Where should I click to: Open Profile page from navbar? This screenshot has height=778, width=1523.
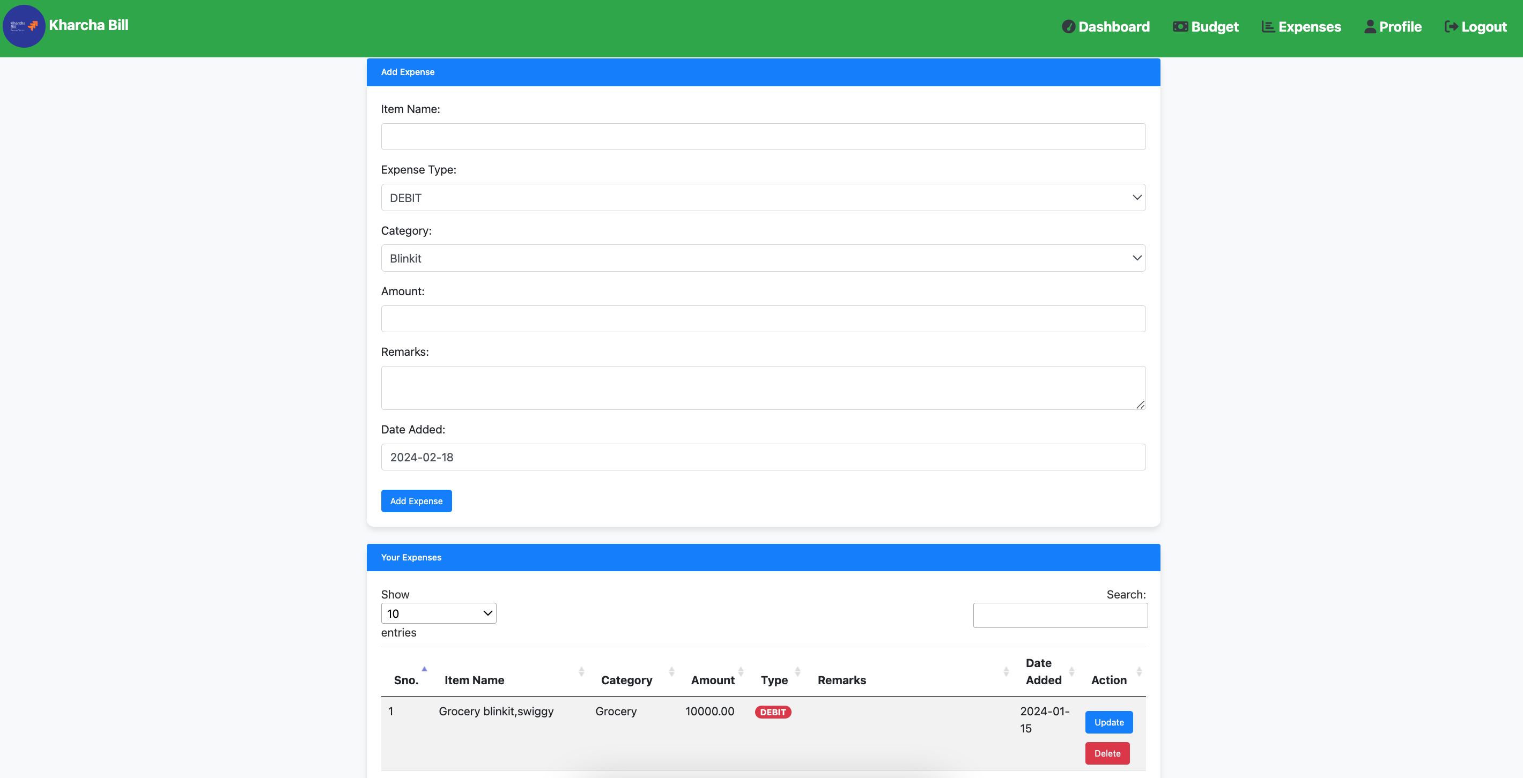(1400, 27)
